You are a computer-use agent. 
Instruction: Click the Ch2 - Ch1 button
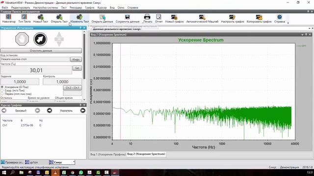(x=72, y=88)
